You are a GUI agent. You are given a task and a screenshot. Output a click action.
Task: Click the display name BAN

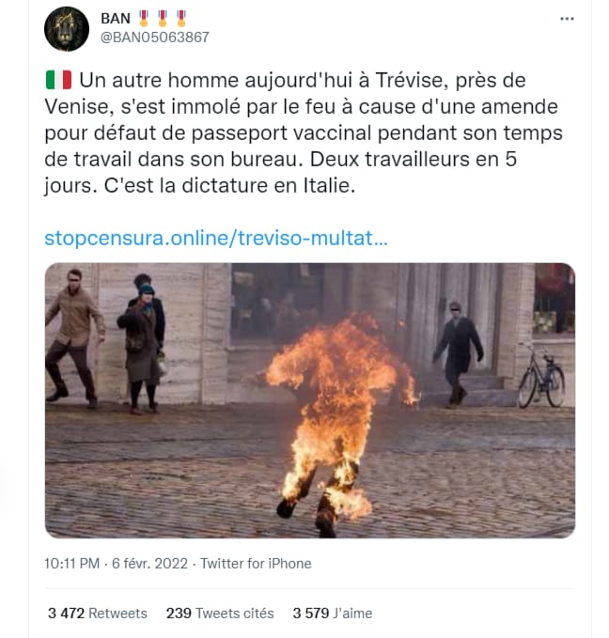(x=116, y=18)
